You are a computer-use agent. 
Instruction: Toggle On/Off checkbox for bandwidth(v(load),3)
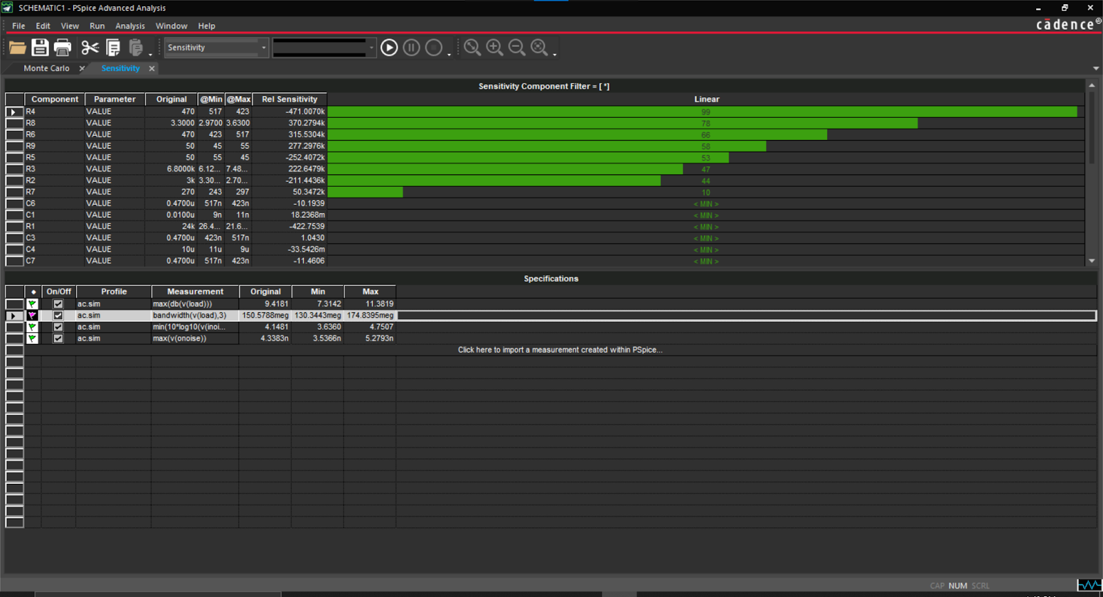click(58, 316)
